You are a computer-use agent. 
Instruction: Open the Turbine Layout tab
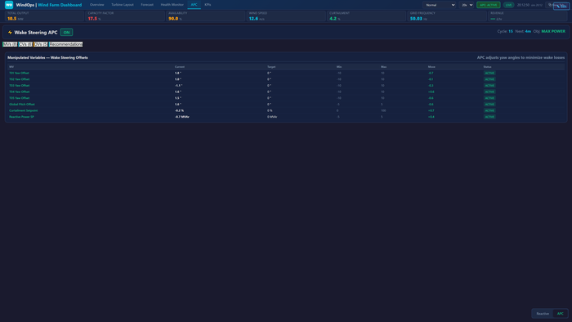click(123, 5)
